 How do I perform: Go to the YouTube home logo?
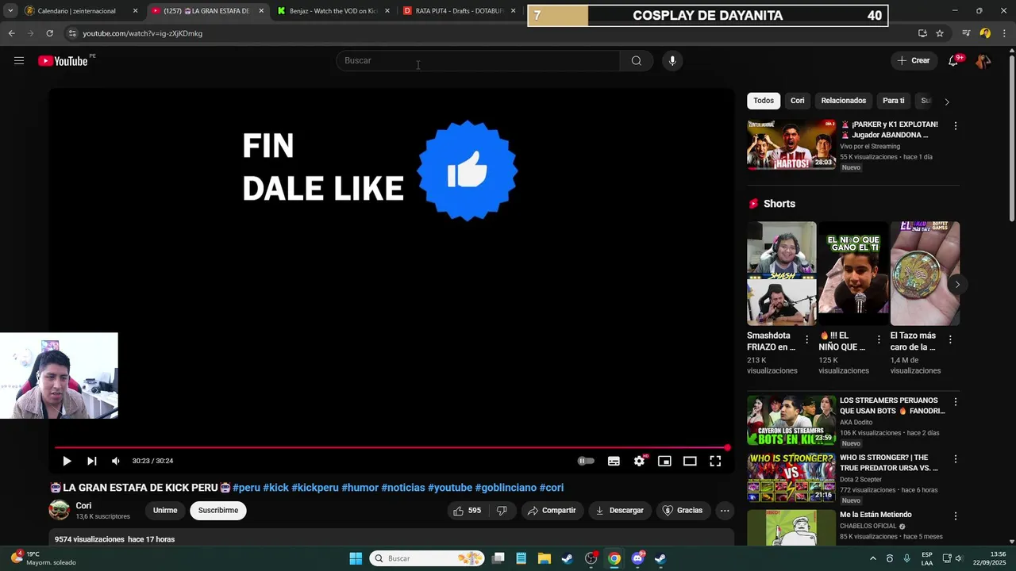point(63,61)
